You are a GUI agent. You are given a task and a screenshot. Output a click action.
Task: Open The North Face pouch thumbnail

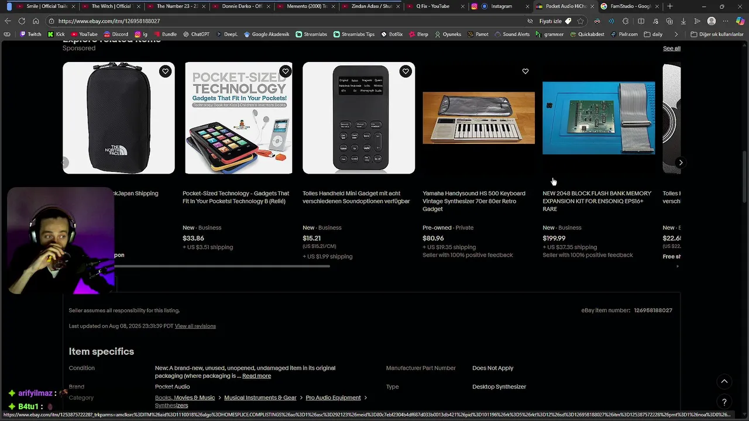coord(119,118)
